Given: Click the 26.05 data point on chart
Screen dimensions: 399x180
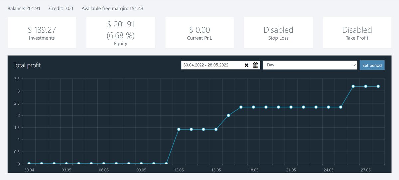Looking at the screenshot, I should [x=353, y=86].
